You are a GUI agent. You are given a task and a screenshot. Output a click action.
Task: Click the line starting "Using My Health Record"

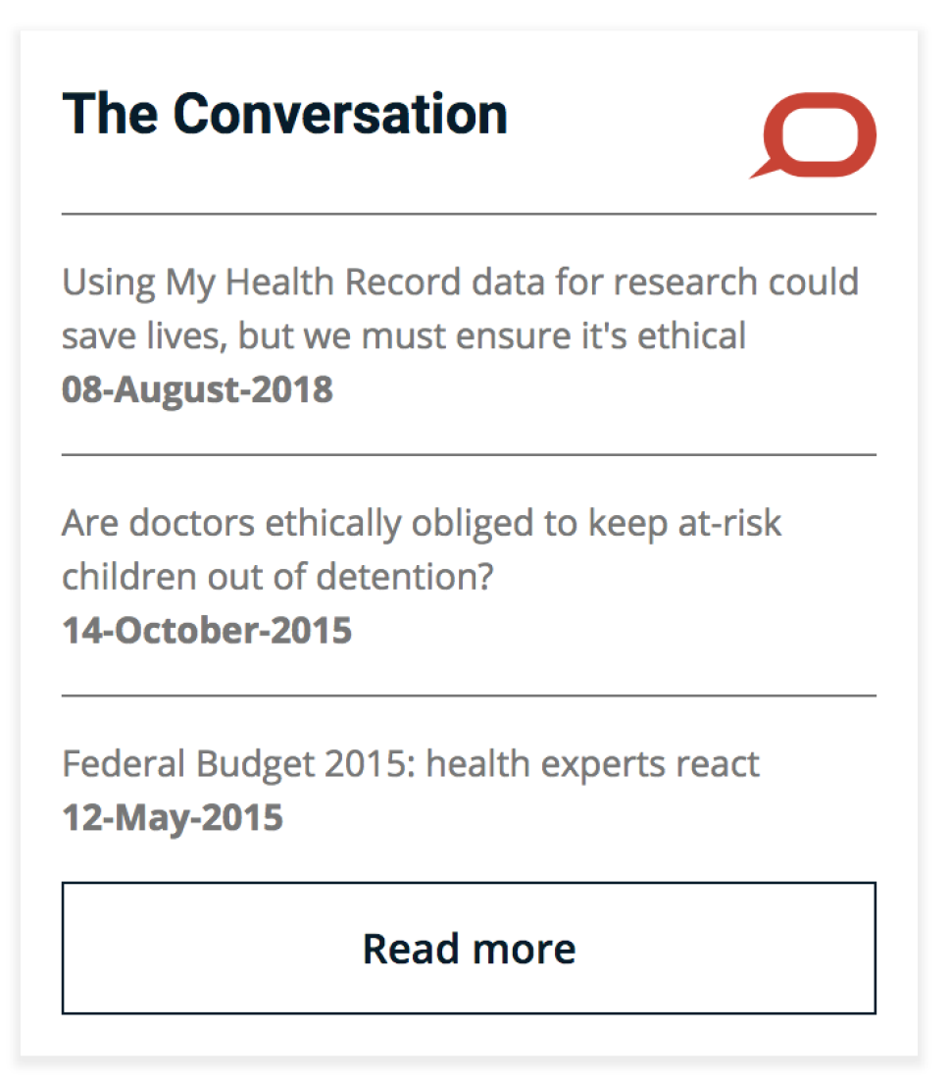(460, 283)
